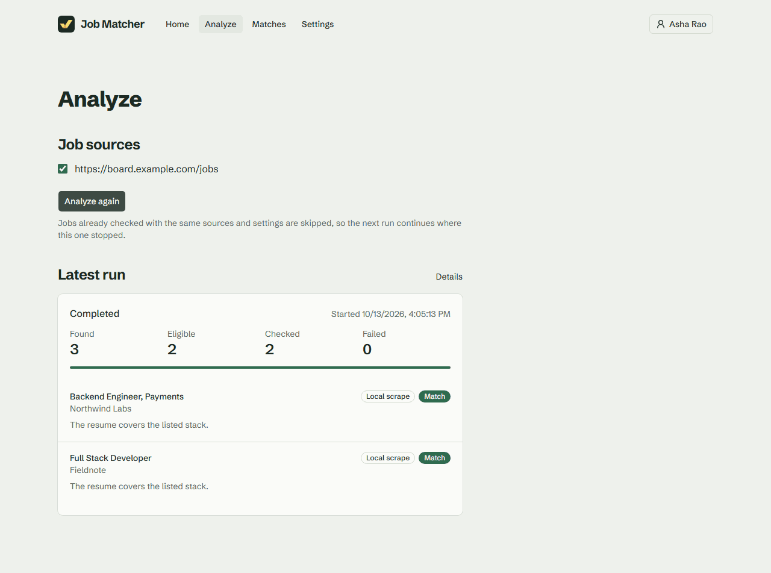Click Local scrape tag on Full Stack Developer row
This screenshot has width=771, height=573.
pos(388,458)
